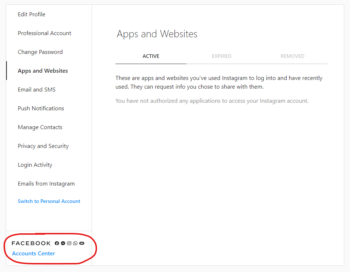Viewport: 350px width, 272px height.
Task: Switch to the REMOVED tab
Action: [x=292, y=56]
